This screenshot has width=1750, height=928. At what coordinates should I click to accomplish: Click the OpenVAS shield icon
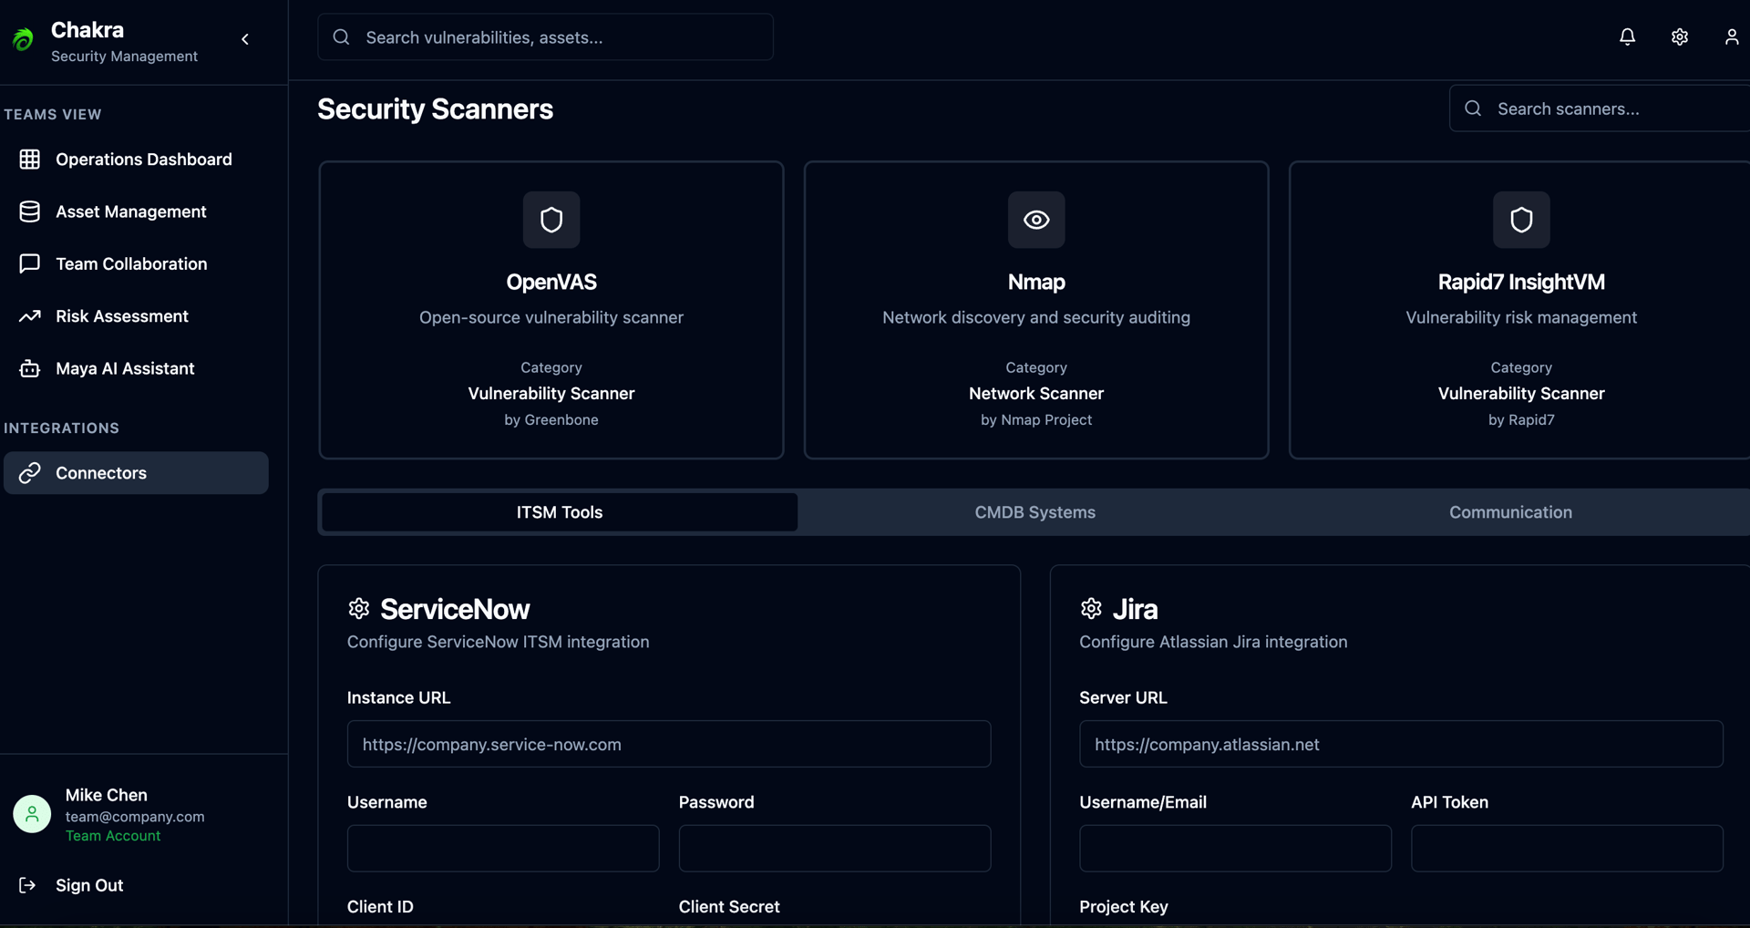click(x=551, y=220)
